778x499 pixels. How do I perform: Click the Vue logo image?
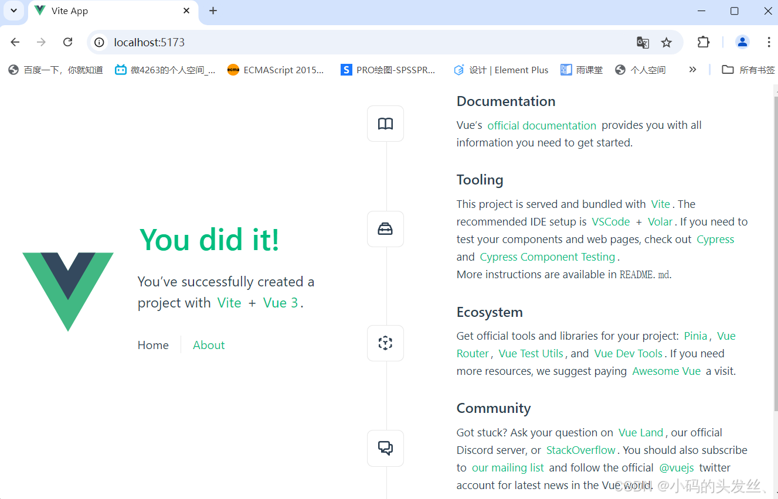tap(68, 292)
